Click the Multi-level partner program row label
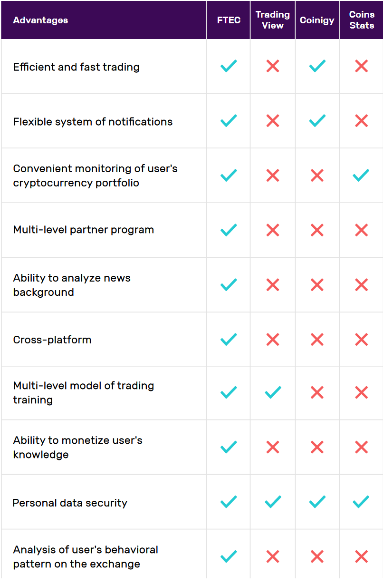The width and height of the screenshot is (383, 585). point(84,230)
